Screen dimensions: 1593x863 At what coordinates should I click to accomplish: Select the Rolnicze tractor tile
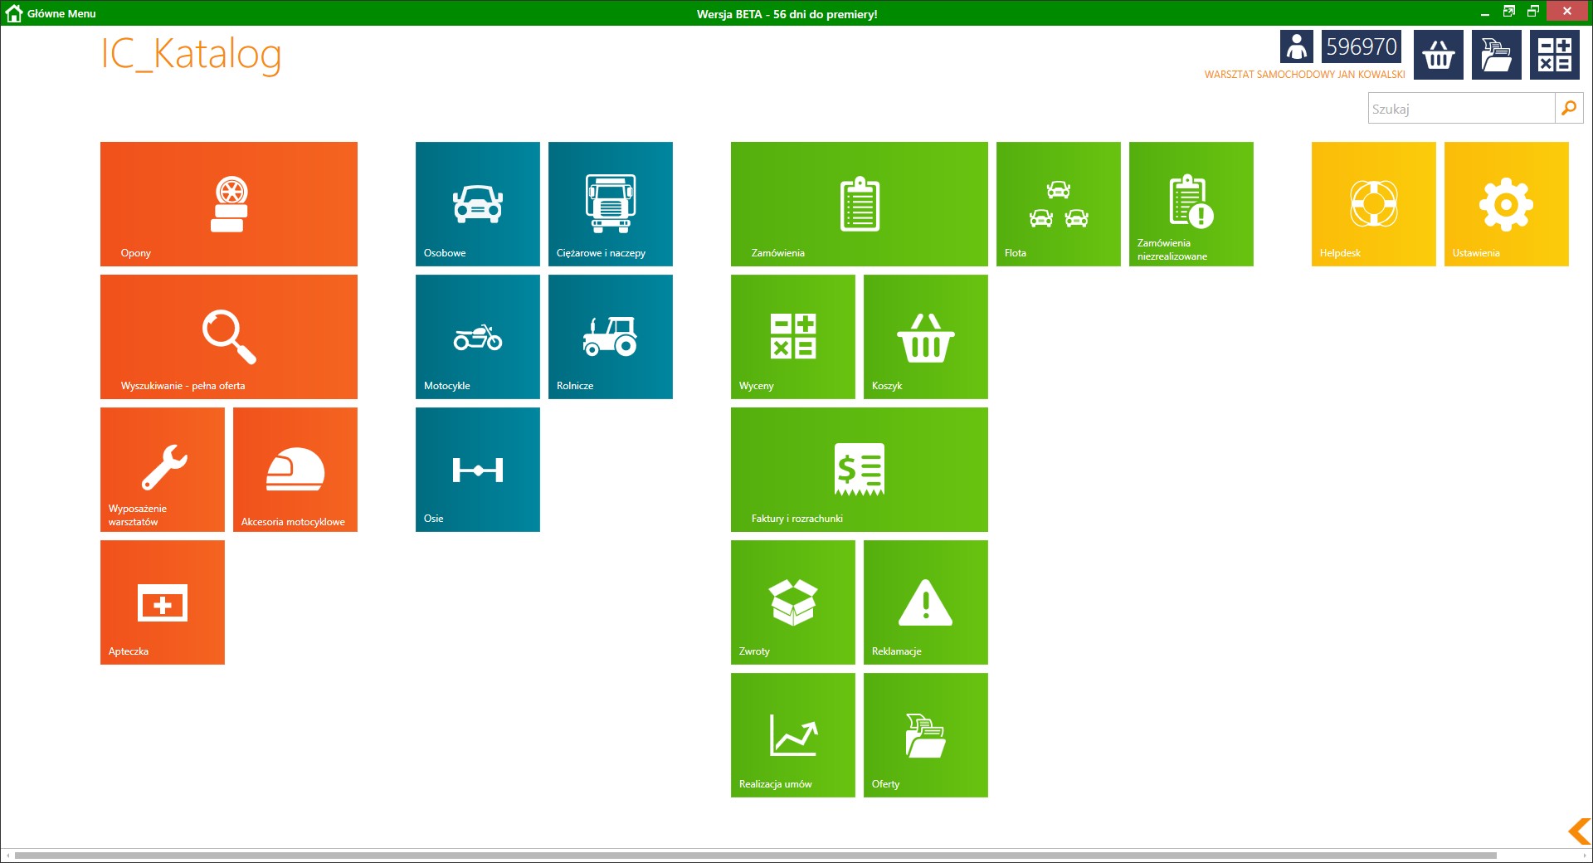(610, 337)
